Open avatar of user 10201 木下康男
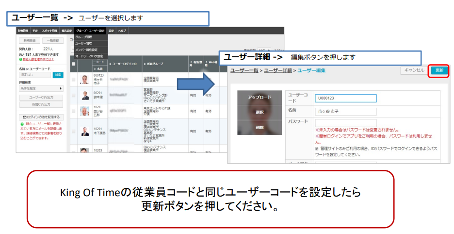The height and width of the screenshot is (234, 454). (x=85, y=132)
